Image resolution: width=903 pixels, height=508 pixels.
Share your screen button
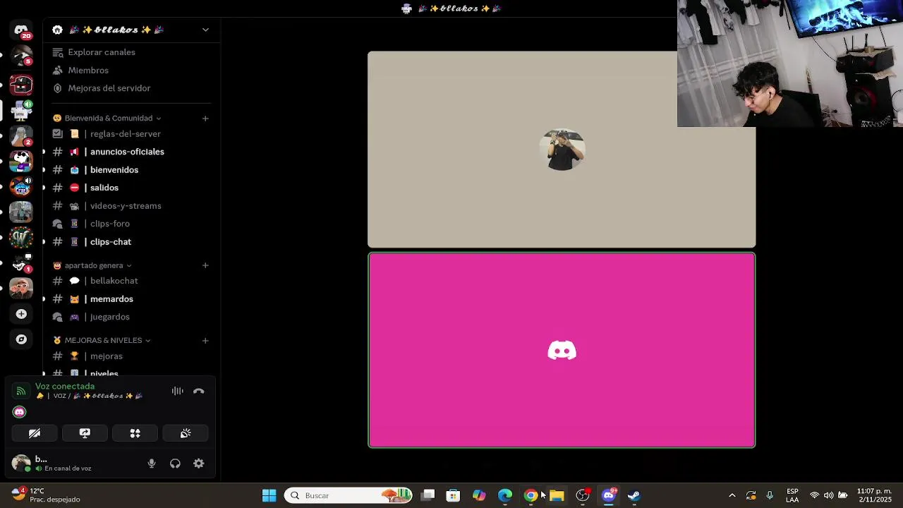click(x=85, y=433)
